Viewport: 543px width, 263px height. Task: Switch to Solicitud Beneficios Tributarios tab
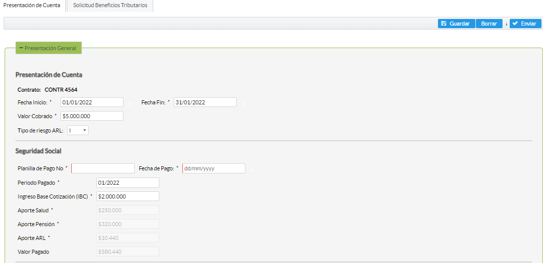[x=110, y=5]
